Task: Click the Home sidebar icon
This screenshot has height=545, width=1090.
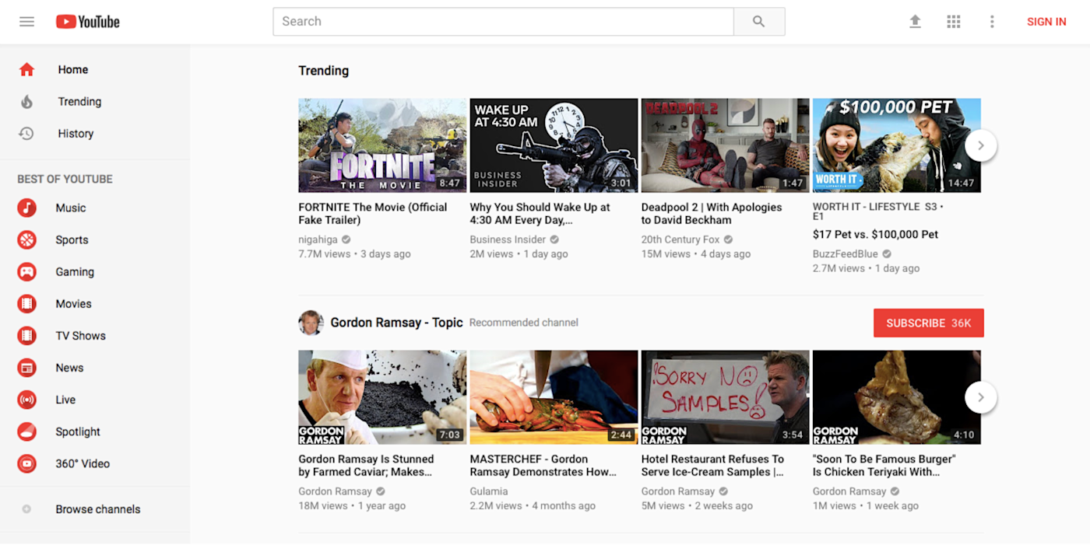Action: (26, 69)
